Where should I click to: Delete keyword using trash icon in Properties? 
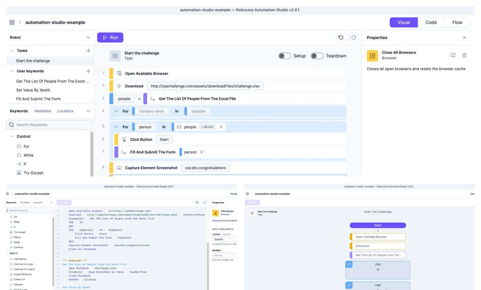[x=465, y=55]
